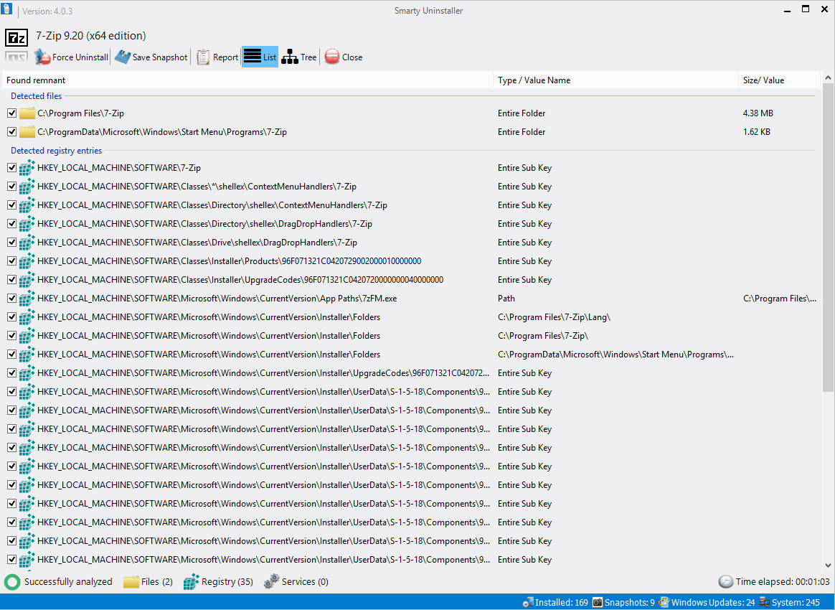Click registry icon of HKEY_LOCAL_MACHINE\SOFTWARE\7-Zip

(x=27, y=168)
